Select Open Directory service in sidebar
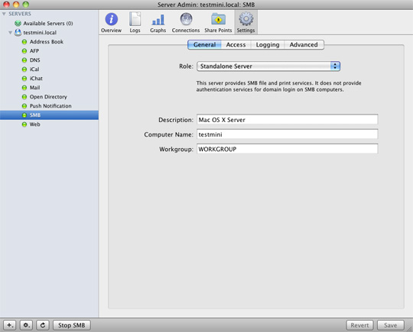 pos(49,97)
